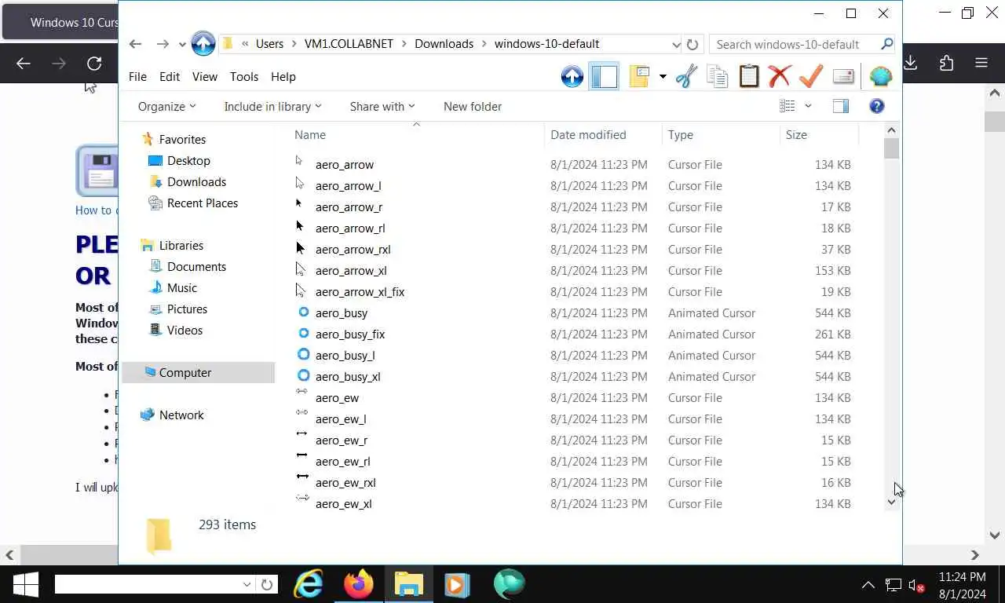Open the Tools menu

tap(244, 76)
